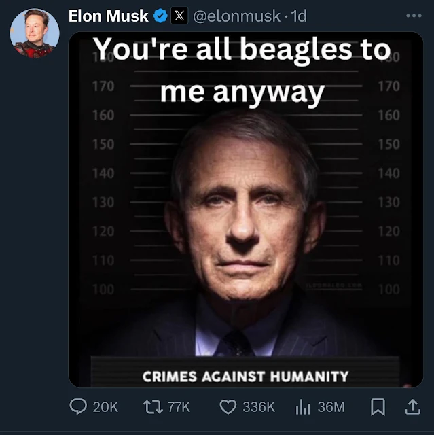Click the 'Elon Musk' display name

[109, 16]
